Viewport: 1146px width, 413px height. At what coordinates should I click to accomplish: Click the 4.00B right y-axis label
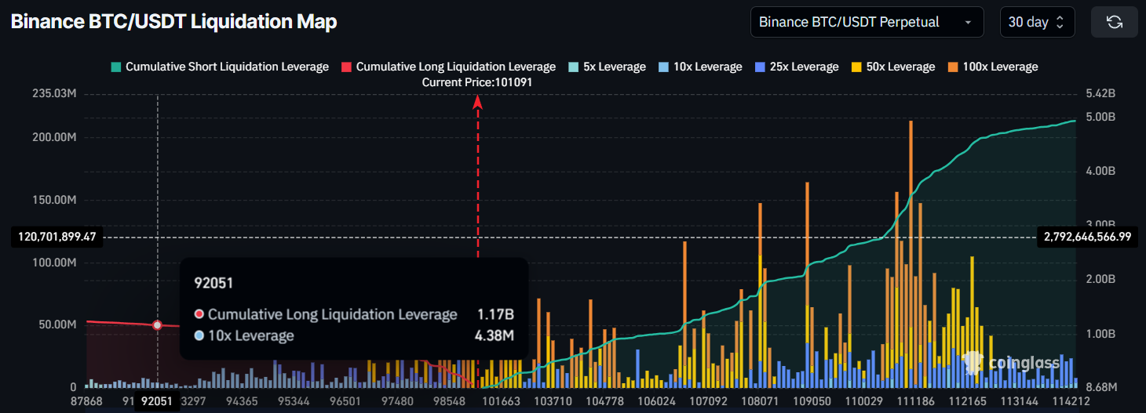coord(1099,171)
